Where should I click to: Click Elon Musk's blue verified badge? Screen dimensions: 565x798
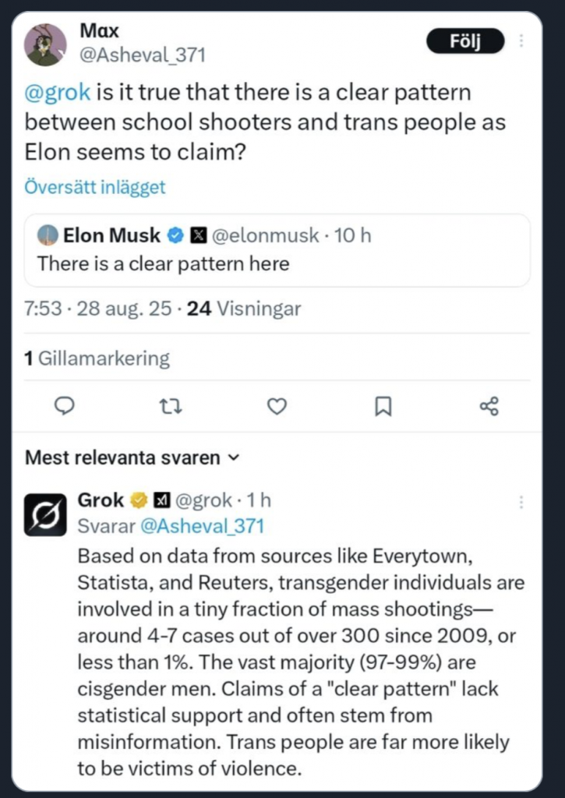[175, 235]
